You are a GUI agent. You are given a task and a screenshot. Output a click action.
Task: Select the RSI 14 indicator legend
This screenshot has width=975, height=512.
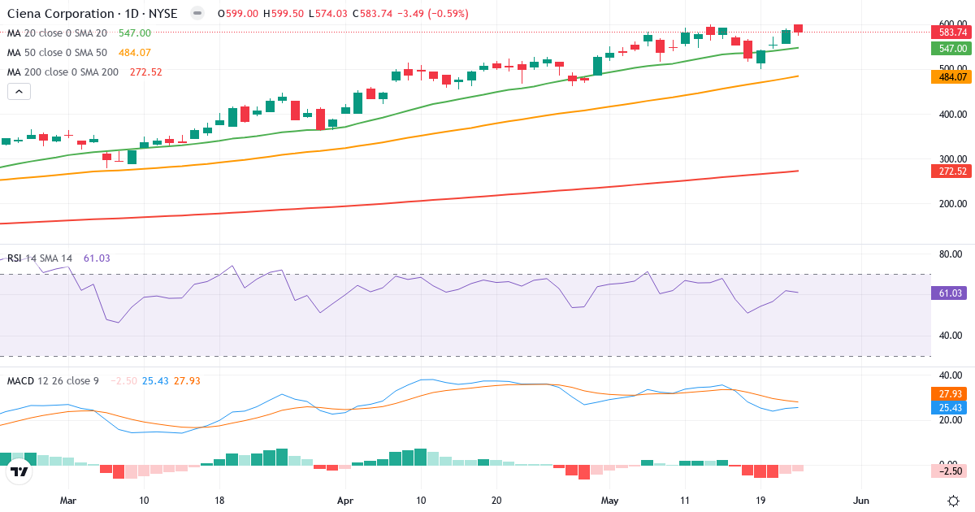pos(58,258)
